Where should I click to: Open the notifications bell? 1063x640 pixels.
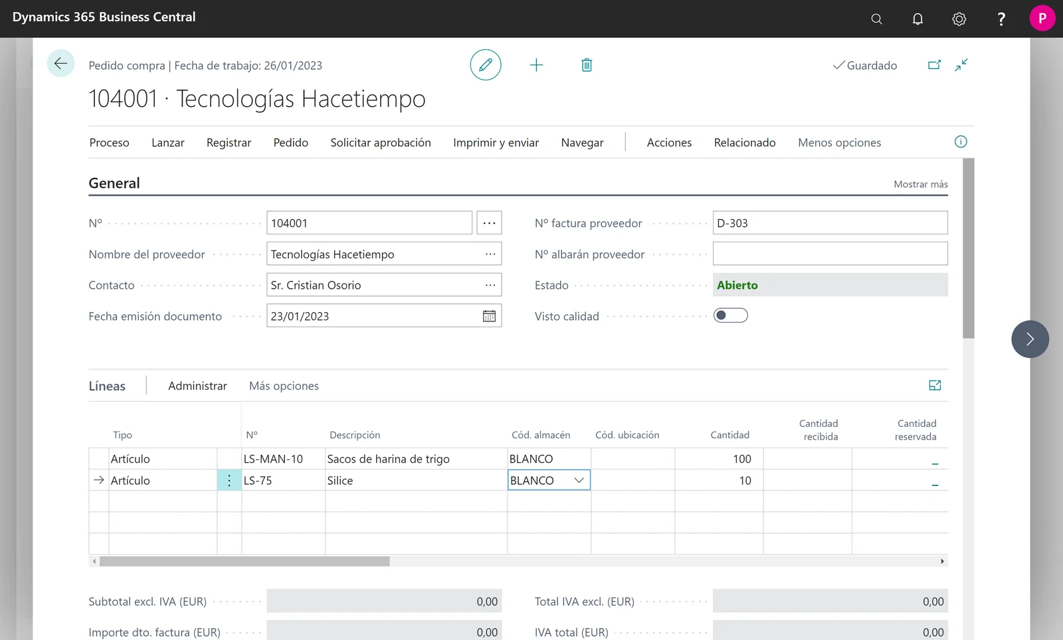(918, 19)
